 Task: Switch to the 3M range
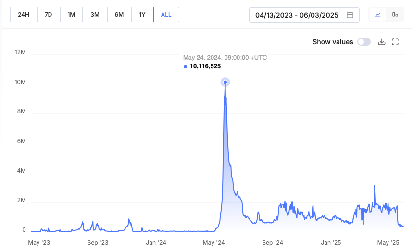[95, 15]
